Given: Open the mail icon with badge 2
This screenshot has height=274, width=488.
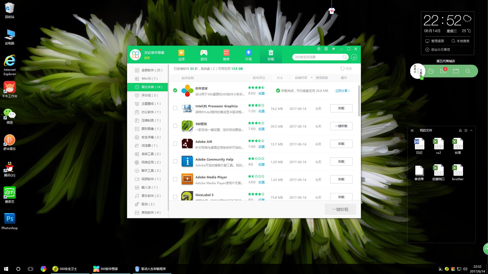Looking at the screenshot, I should tap(444, 71).
